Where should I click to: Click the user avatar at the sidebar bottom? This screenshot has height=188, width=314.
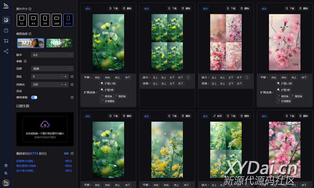coord(6,182)
